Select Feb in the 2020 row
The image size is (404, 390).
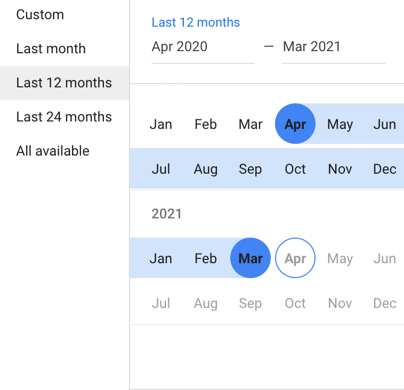click(x=205, y=124)
